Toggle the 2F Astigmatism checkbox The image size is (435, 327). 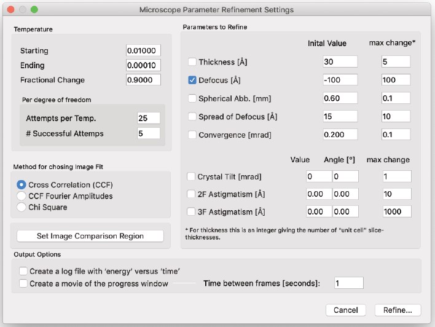(x=192, y=194)
